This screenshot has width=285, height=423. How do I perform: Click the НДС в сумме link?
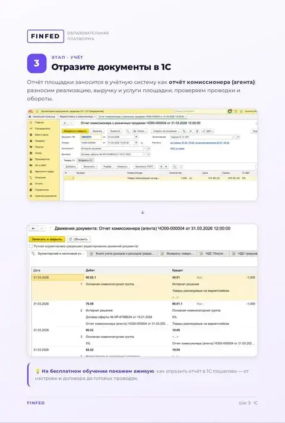pyautogui.click(x=177, y=149)
